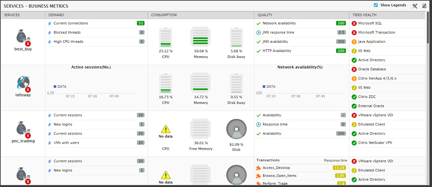This screenshot has width=432, height=187.
Task: Click the infoway Memory chip gauge
Action: tap(201, 83)
